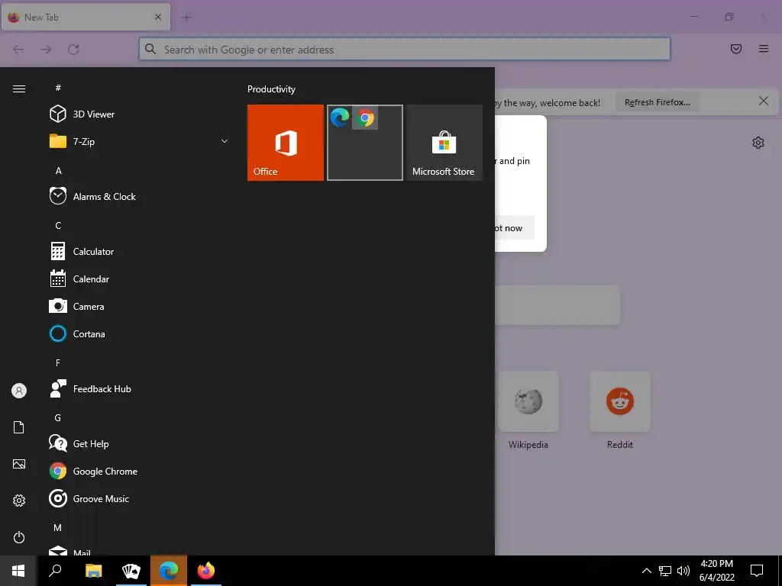Open the Firefox application menu
The height and width of the screenshot is (586, 782).
point(764,49)
